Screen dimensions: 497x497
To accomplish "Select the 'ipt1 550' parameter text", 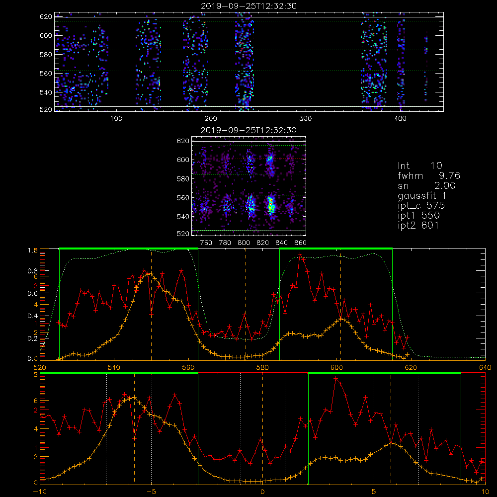I will click(418, 216).
